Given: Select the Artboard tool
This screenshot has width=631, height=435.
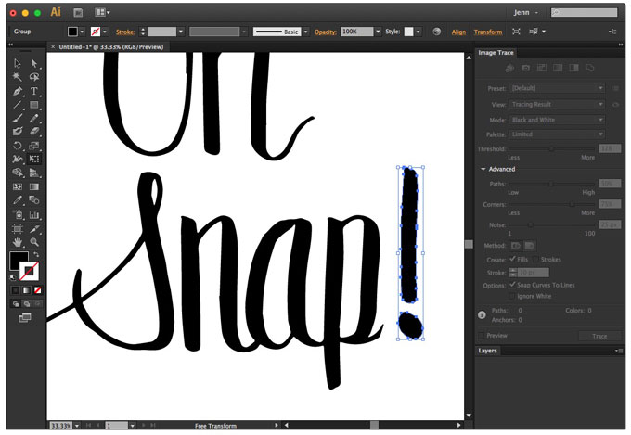Looking at the screenshot, I should click(18, 228).
